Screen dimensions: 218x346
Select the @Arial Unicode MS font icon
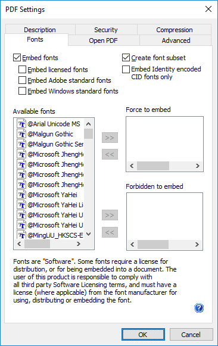[21, 124]
